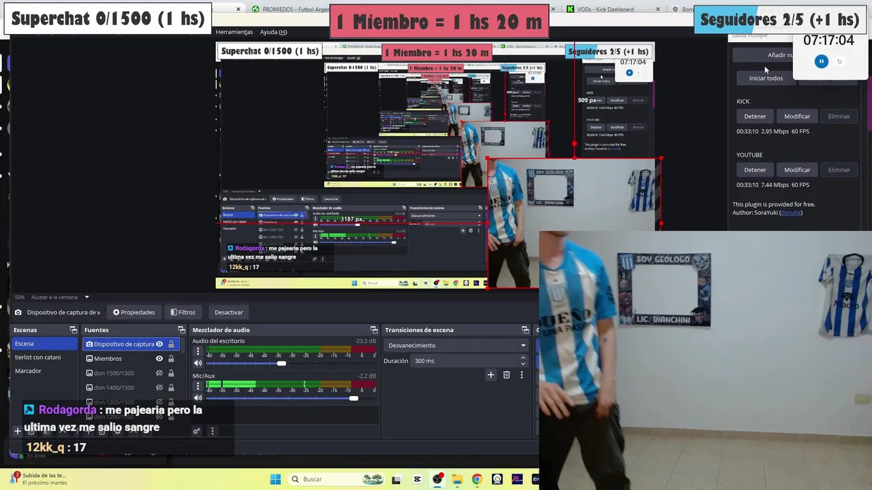Open Task View from taskbar
The width and height of the screenshot is (872, 490).
pos(396,479)
